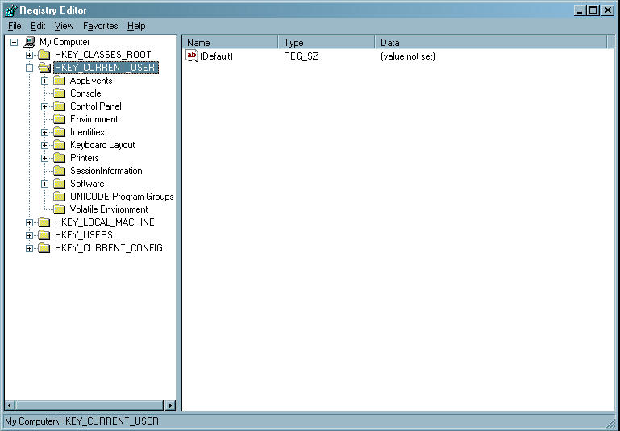The image size is (620, 431).
Task: Click the HKEY_LOCAL_MACHINE folder icon
Action: (44, 222)
